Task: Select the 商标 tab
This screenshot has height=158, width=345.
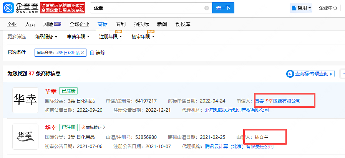Action: click(102, 24)
